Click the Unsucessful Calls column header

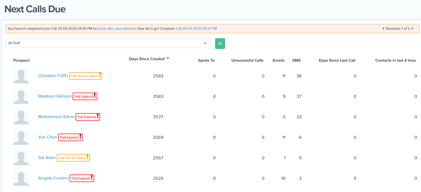(247, 60)
